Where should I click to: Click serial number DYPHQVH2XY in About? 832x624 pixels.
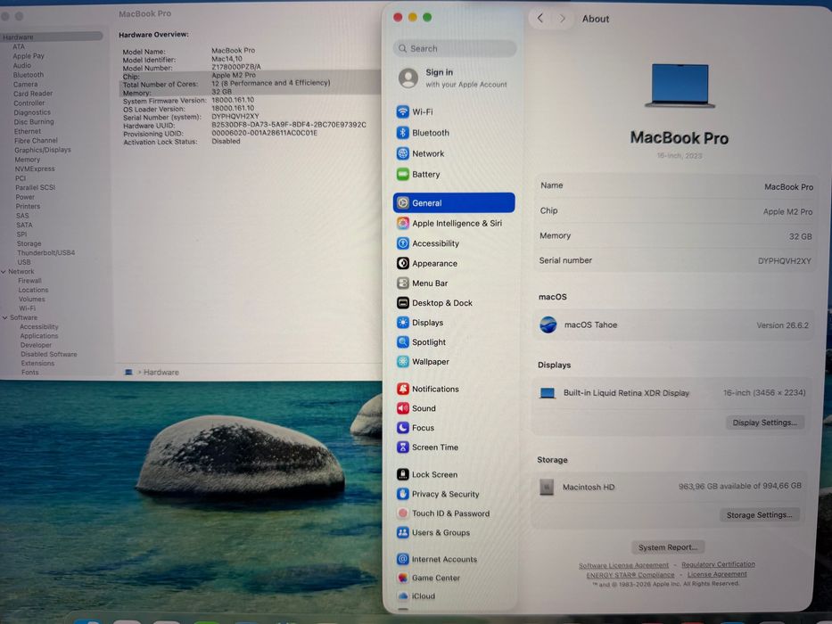tap(784, 261)
